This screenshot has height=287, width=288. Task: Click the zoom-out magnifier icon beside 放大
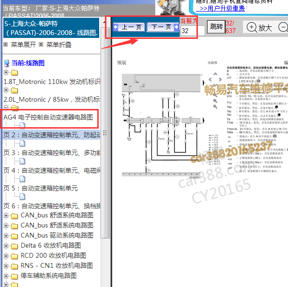[x=283, y=27]
